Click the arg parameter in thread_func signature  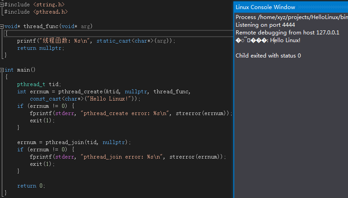pyautogui.click(x=85, y=26)
